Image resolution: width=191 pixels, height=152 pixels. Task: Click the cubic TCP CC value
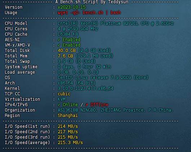click(64, 94)
